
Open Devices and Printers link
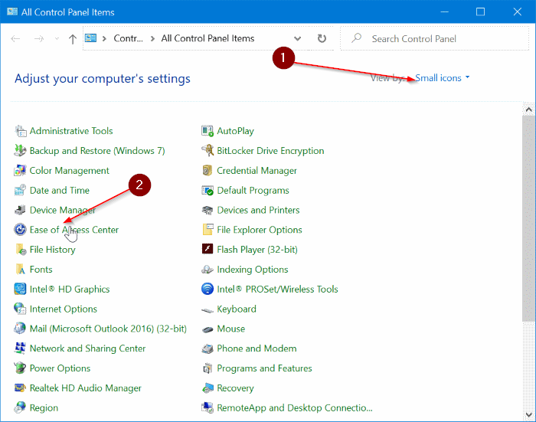coord(258,210)
